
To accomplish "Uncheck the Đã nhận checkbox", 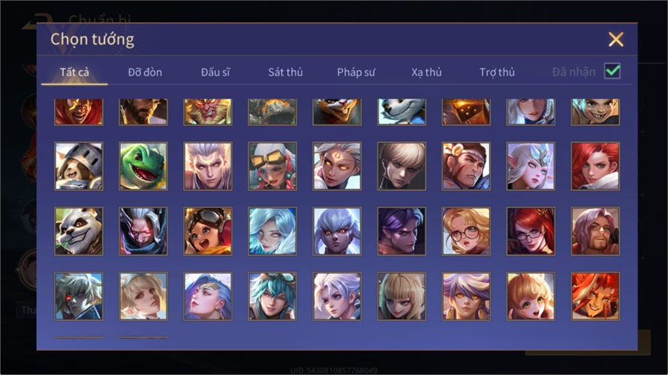I will tap(612, 71).
